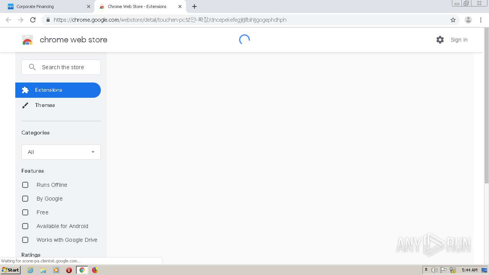489x275 pixels.
Task: Open the Chrome profile avatar menu
Action: coord(468,20)
